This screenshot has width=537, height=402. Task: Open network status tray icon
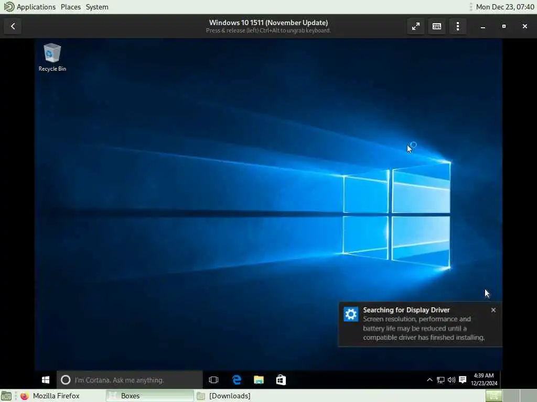pos(441,380)
